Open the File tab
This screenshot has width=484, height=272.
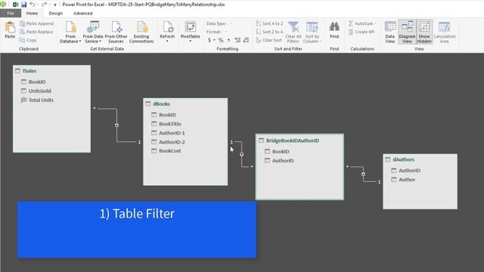(11, 14)
